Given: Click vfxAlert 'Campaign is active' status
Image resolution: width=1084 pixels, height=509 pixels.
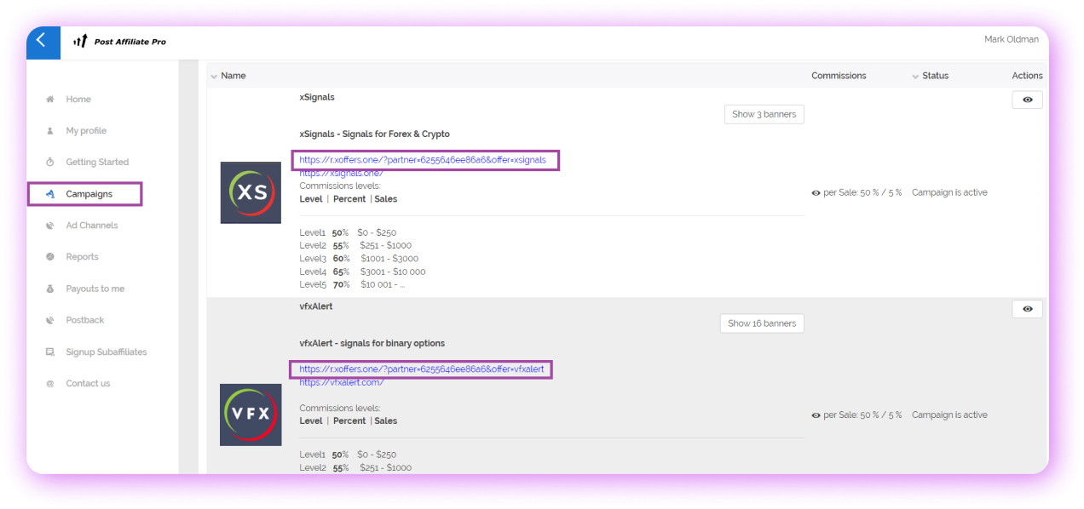Looking at the screenshot, I should point(949,415).
